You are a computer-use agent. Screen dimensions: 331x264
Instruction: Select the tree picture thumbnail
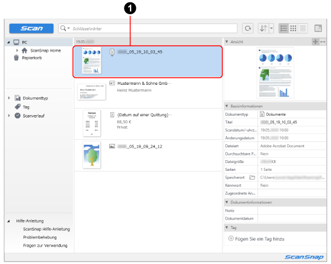click(x=91, y=155)
